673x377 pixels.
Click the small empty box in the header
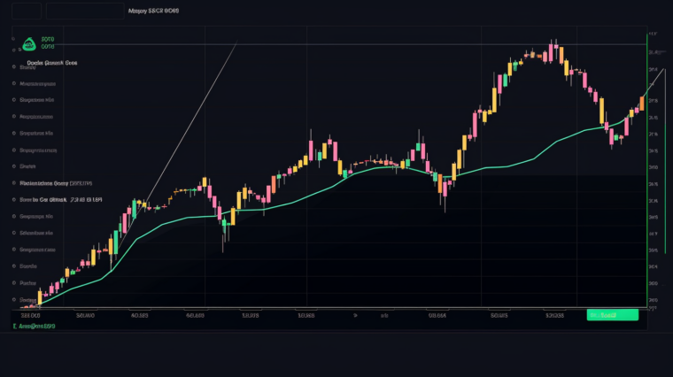[28, 11]
